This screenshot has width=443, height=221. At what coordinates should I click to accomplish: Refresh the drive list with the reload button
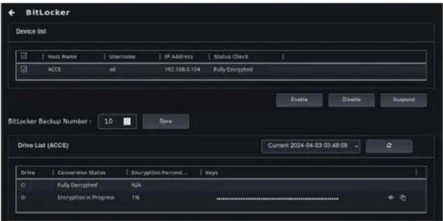tap(389, 146)
